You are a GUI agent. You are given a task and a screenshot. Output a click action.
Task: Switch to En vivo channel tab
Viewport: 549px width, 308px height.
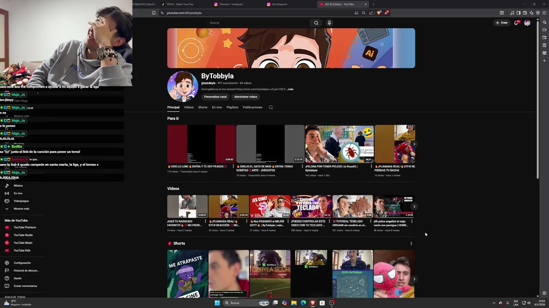tap(217, 107)
